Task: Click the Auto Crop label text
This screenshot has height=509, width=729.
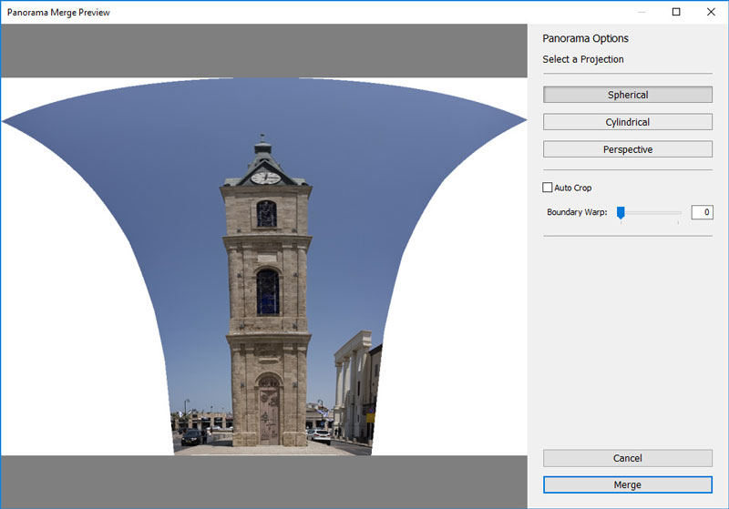Action: pos(573,188)
